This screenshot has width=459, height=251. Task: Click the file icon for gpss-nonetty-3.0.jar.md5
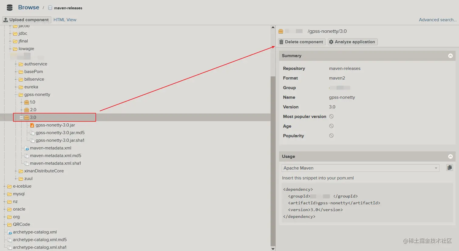tap(32, 133)
